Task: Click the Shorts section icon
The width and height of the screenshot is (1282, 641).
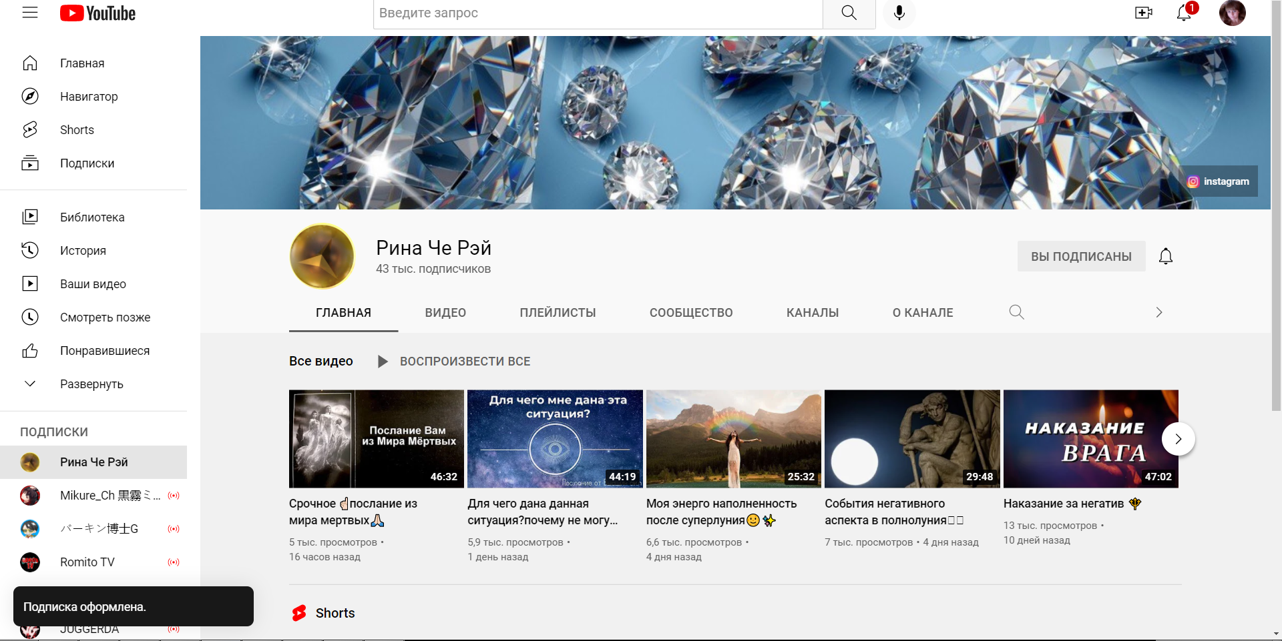Action: coord(299,613)
